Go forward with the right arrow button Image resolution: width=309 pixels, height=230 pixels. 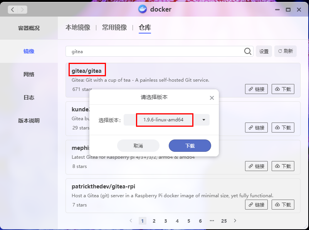point(22,10)
